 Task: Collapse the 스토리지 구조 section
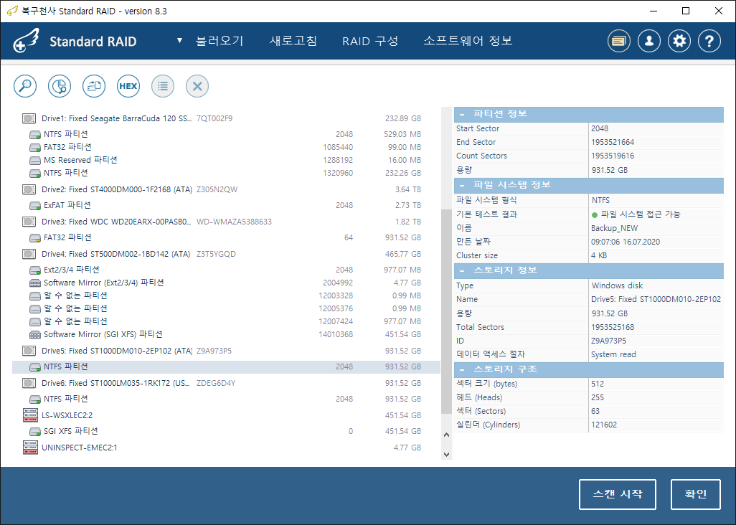coord(463,369)
